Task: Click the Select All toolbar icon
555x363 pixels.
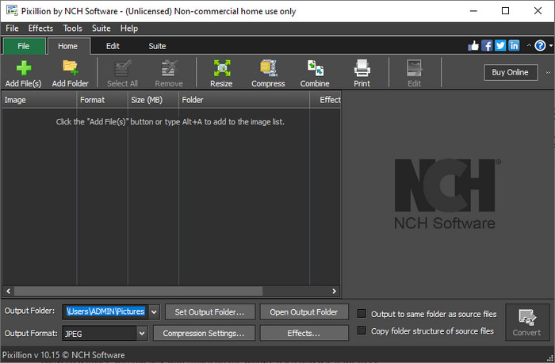Action: pyautogui.click(x=122, y=68)
